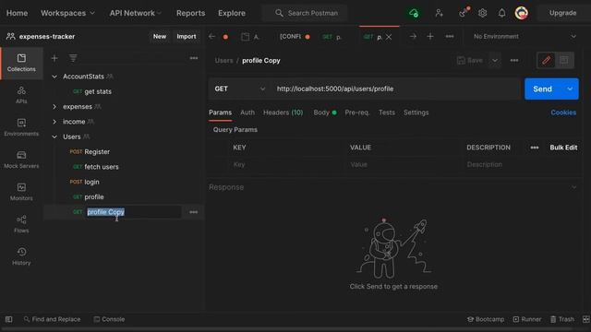Open the collections filter icon

[x=73, y=58]
